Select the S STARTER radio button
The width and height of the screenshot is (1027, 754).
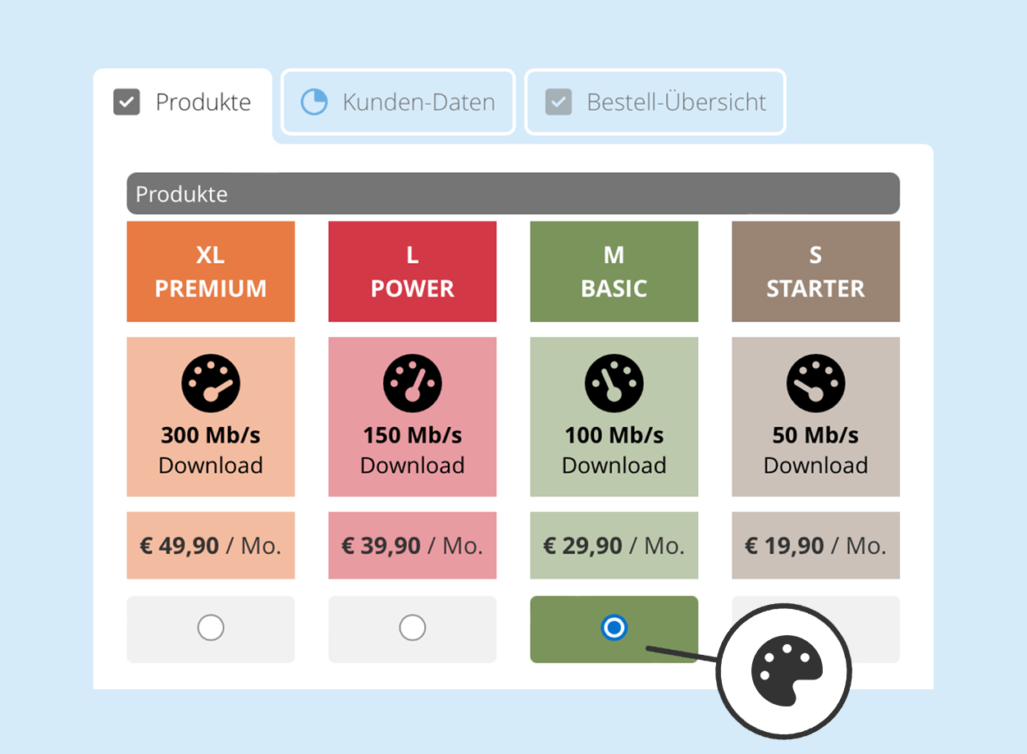pos(815,628)
